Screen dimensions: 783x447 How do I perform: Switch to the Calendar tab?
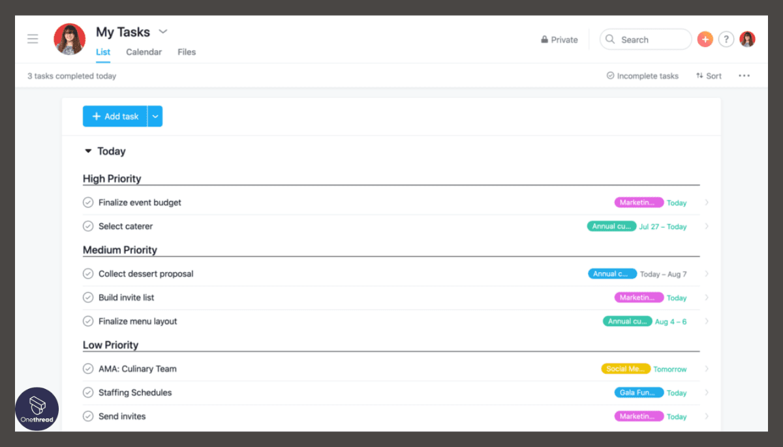point(144,52)
